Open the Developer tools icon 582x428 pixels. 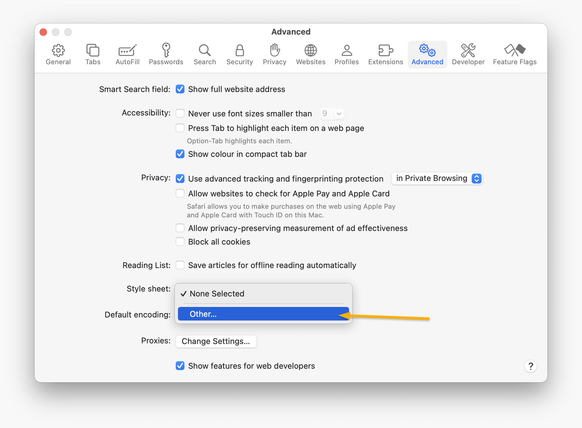pyautogui.click(x=468, y=50)
